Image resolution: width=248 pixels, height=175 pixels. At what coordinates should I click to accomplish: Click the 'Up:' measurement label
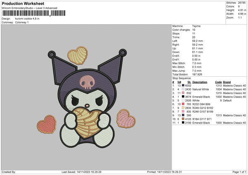pos(174,48)
